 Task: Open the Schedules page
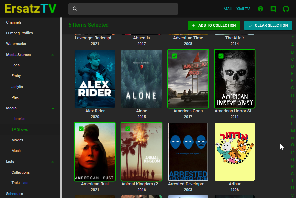tap(15, 194)
